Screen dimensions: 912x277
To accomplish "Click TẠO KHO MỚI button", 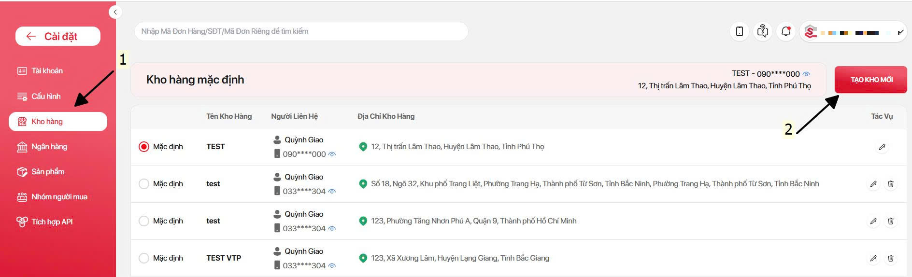I will click(871, 80).
